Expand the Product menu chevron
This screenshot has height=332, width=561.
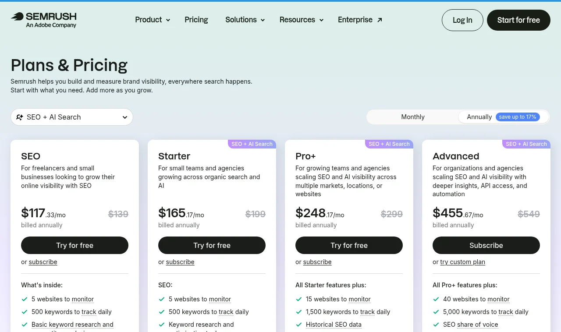click(x=167, y=20)
